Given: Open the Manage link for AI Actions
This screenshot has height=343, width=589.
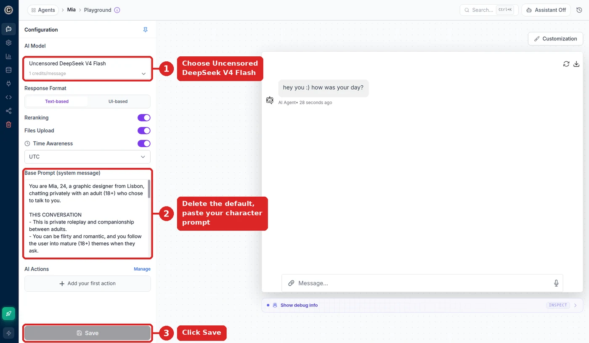Looking at the screenshot, I should point(142,269).
